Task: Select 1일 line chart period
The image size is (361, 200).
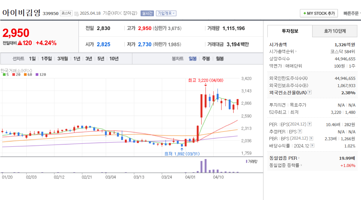Action: point(32,59)
